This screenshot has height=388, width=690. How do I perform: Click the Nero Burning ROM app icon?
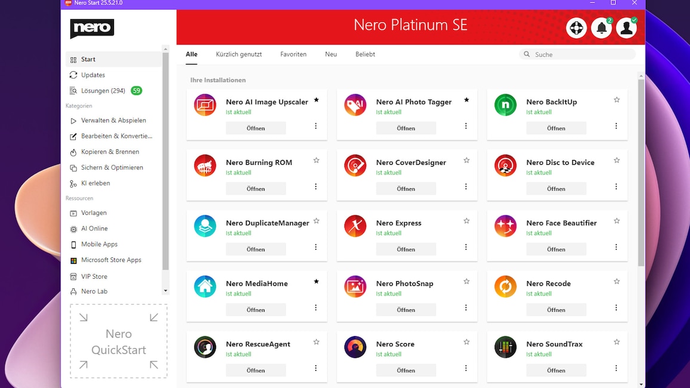[x=205, y=166]
